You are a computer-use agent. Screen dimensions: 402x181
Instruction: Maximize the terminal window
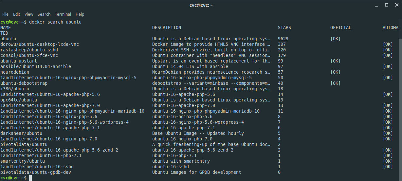pos(387,5)
